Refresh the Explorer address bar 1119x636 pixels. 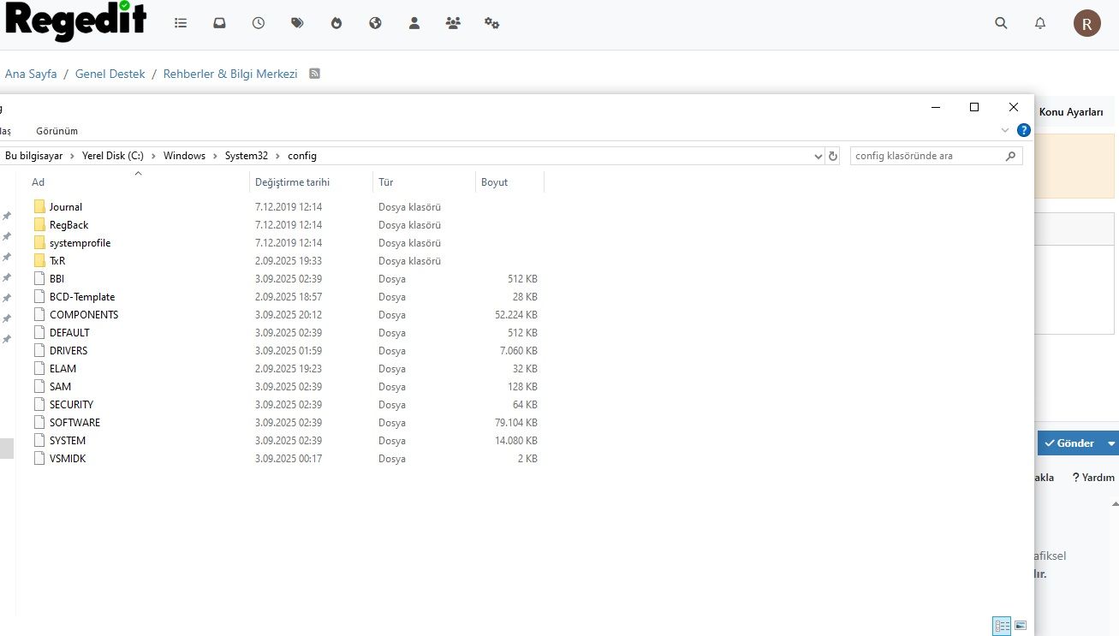coord(833,156)
